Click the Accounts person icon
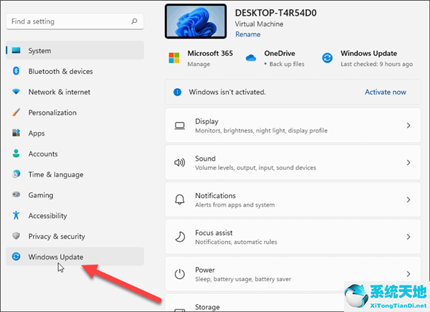Viewport: 430px width, 312px height. pyautogui.click(x=16, y=154)
